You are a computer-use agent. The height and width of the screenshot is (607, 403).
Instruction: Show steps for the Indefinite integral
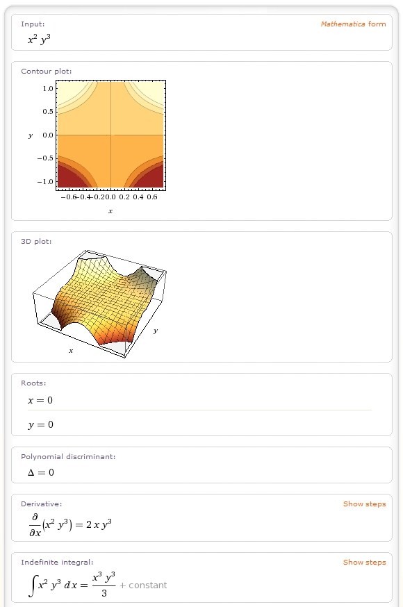coord(364,563)
